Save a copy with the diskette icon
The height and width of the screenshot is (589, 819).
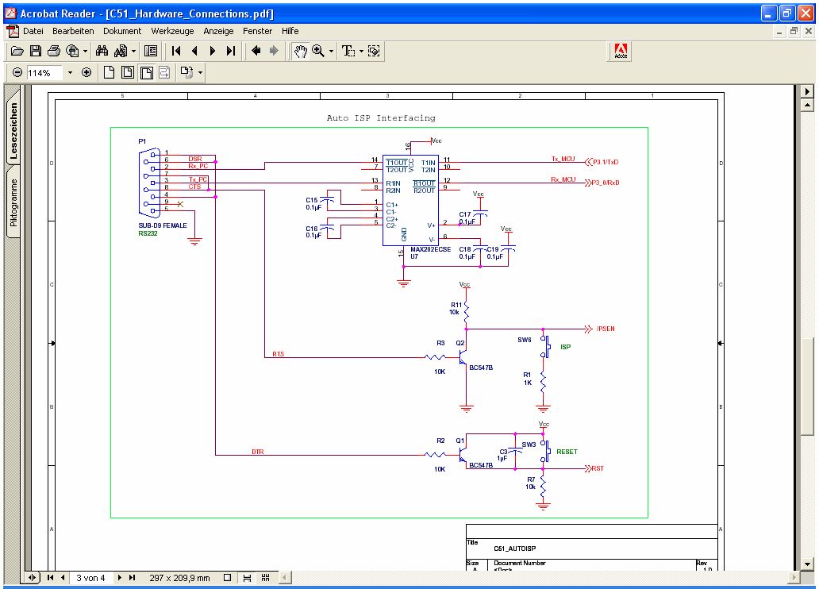click(x=36, y=51)
